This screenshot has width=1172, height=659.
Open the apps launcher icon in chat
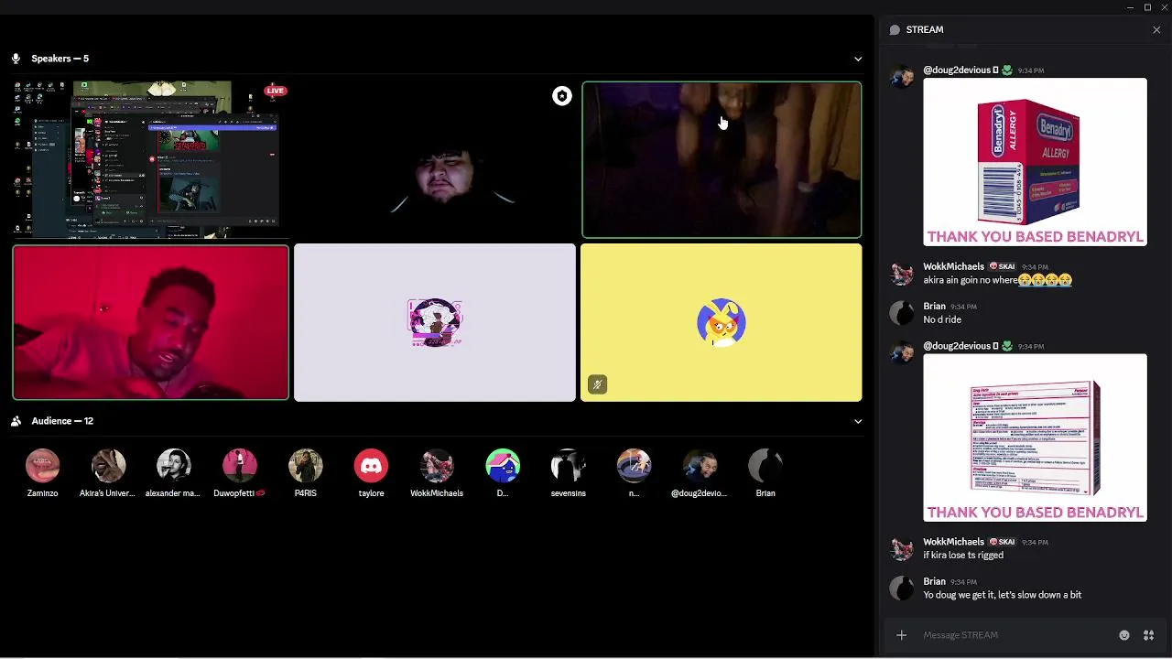(x=1148, y=635)
